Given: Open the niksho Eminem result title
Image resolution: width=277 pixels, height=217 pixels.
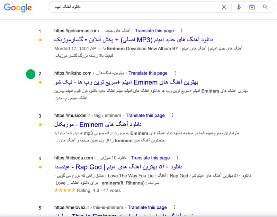Looking at the screenshot, I should click(x=126, y=82).
